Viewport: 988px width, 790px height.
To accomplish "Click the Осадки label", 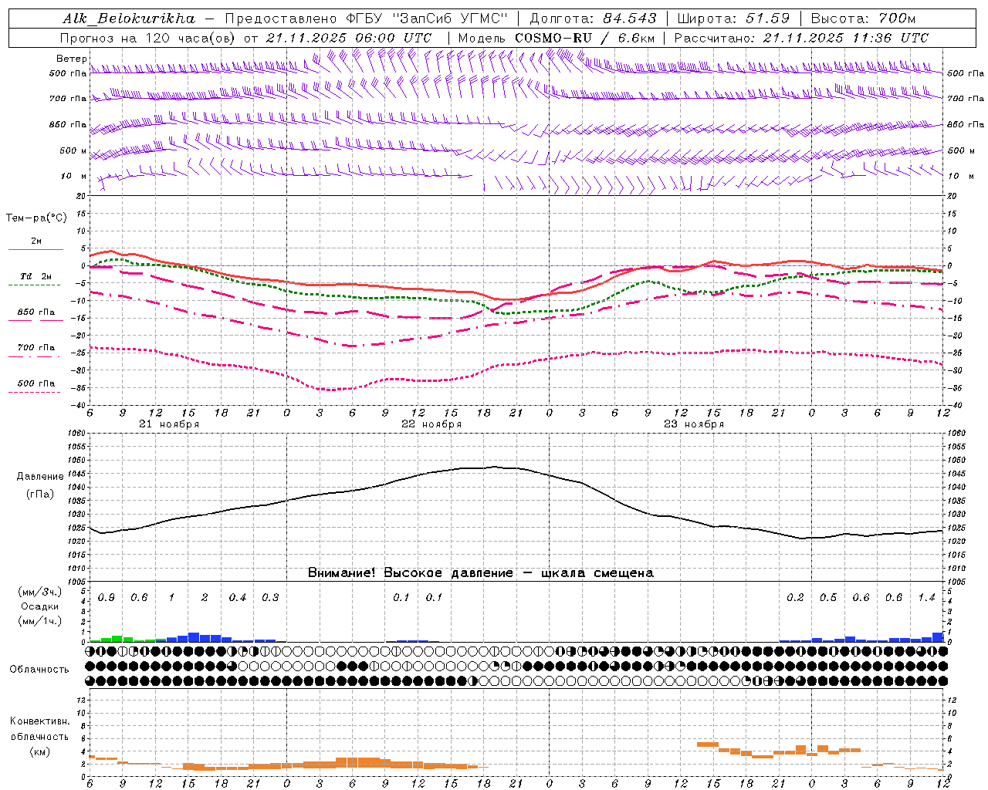I will tap(39, 606).
